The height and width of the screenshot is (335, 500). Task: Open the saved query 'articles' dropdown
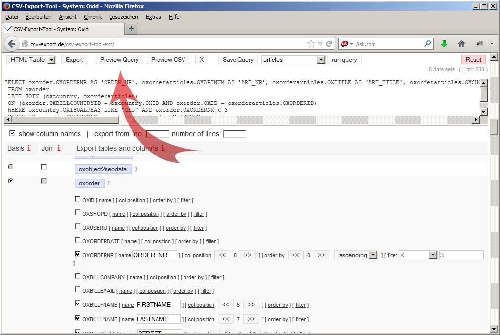pos(293,60)
